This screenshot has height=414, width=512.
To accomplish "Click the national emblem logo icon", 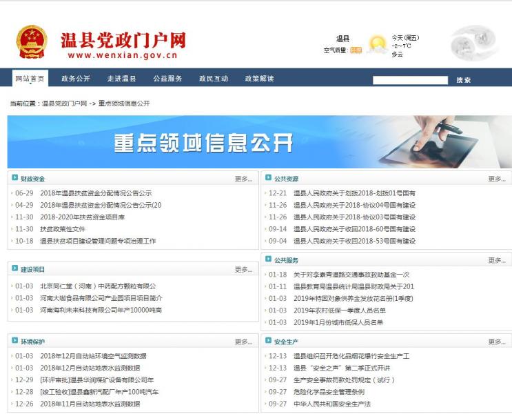I will click(32, 43).
